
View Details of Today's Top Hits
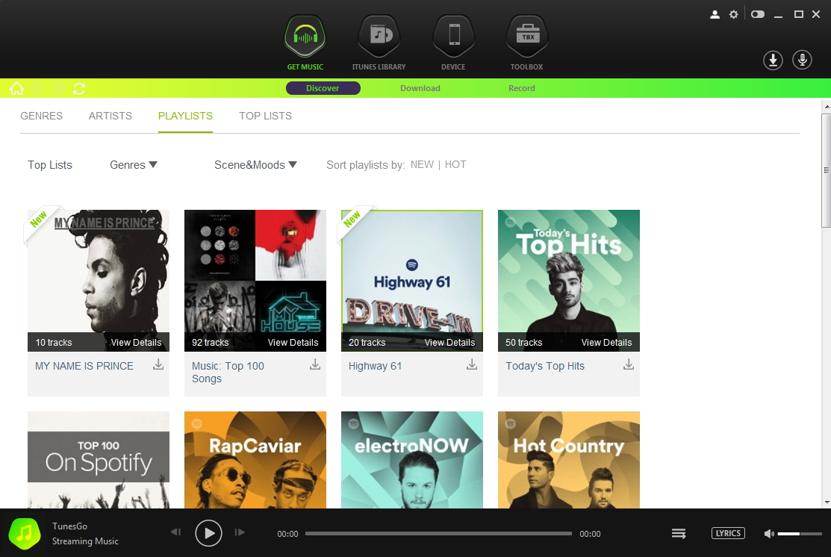coord(606,343)
